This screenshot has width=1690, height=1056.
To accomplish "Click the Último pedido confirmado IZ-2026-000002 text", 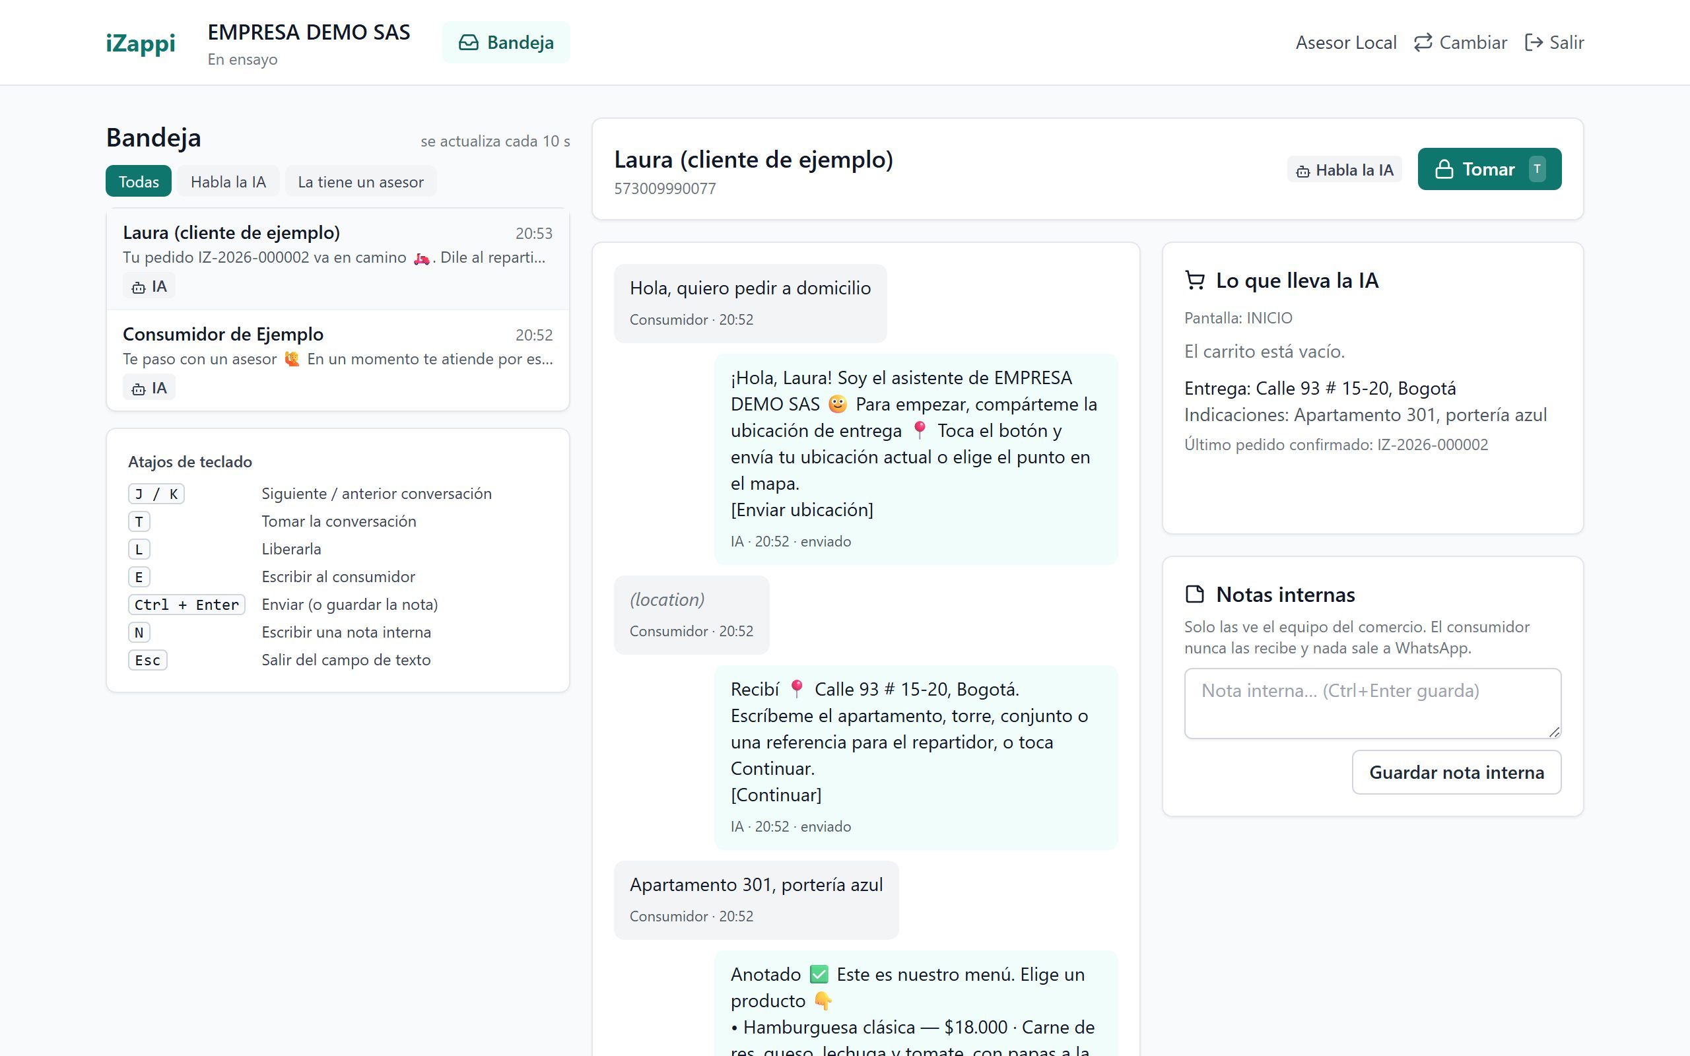I will pyautogui.click(x=1336, y=445).
